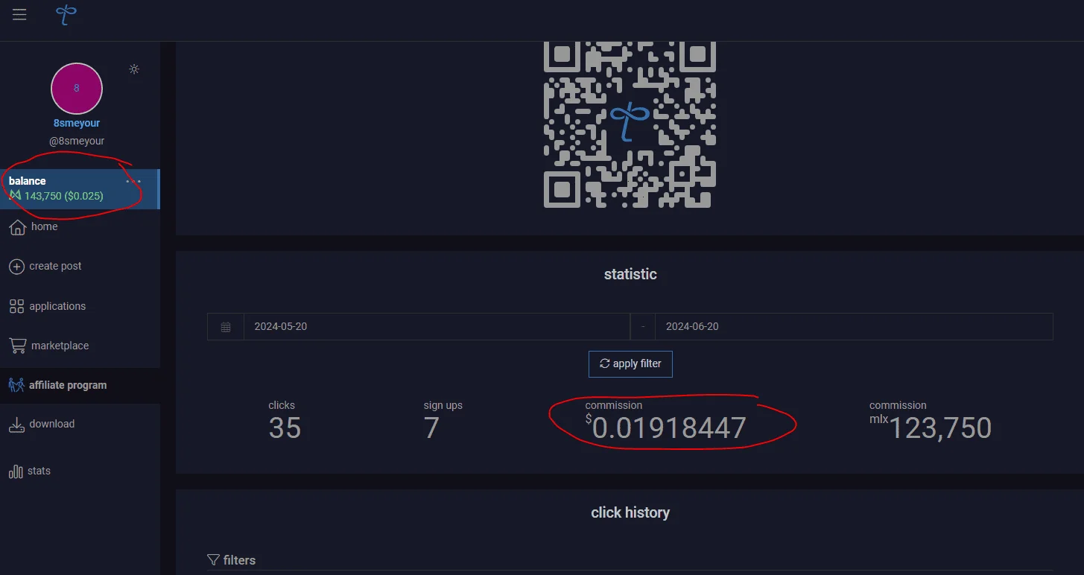This screenshot has width=1084, height=575.
Task: Select the balance label in sidebar
Action: 28,181
